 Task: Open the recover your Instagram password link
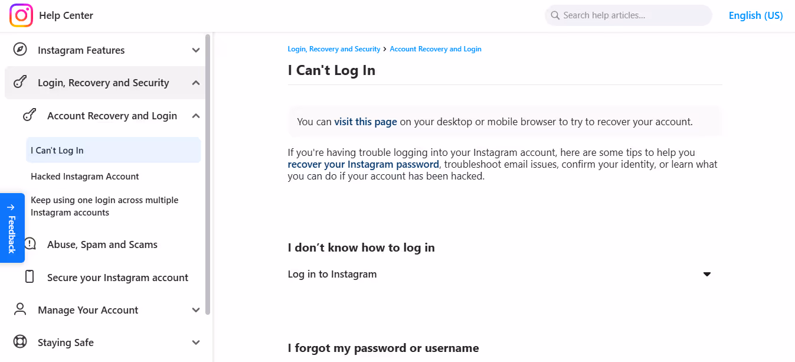pos(363,164)
